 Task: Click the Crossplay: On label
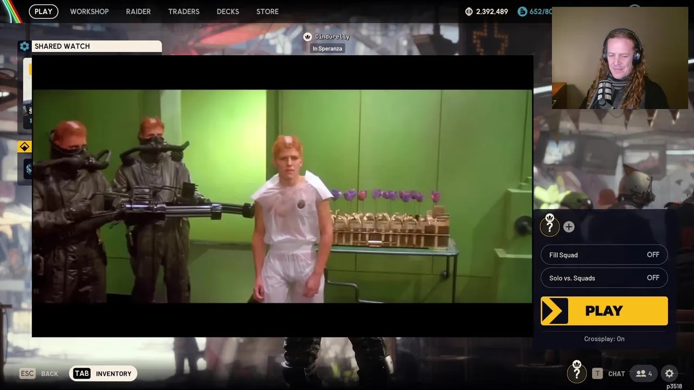coord(604,339)
